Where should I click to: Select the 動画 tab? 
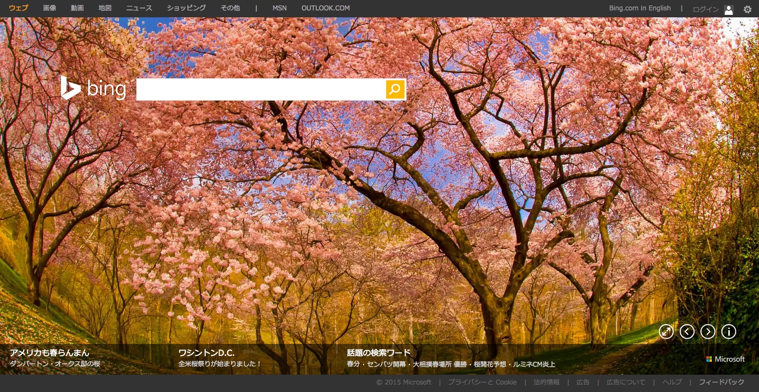coord(77,8)
